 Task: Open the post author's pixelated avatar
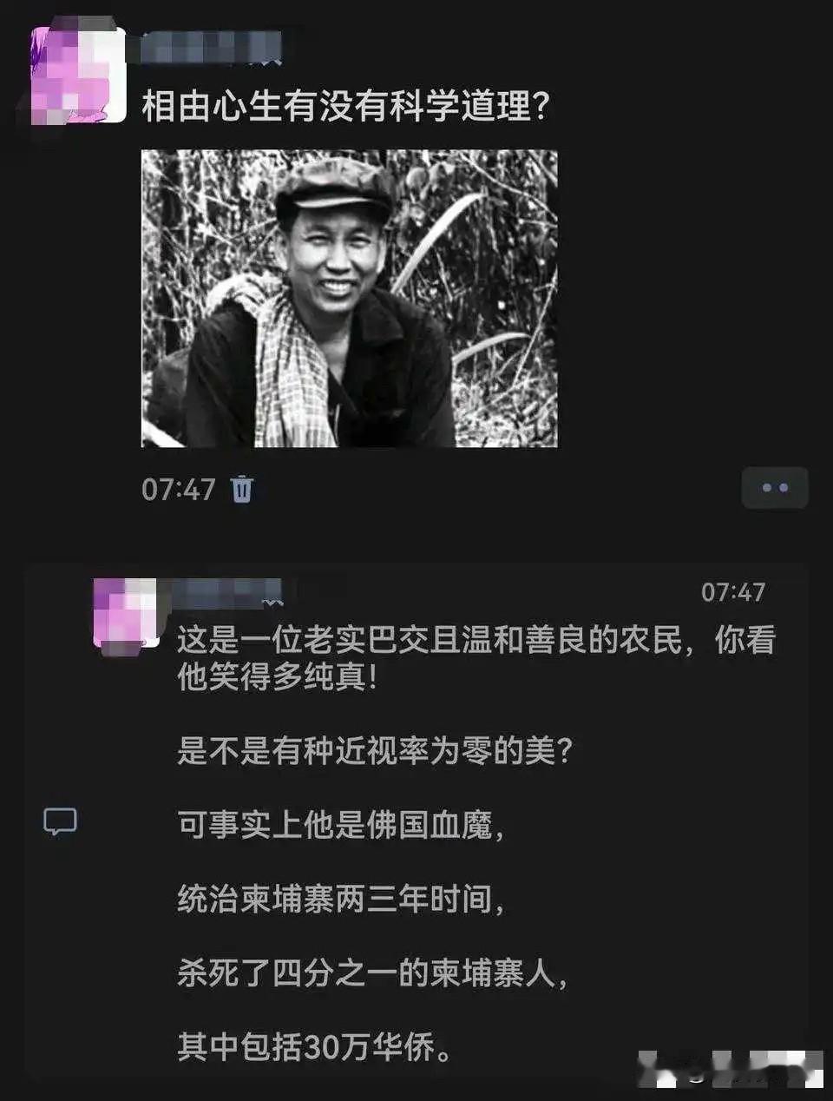click(x=79, y=76)
